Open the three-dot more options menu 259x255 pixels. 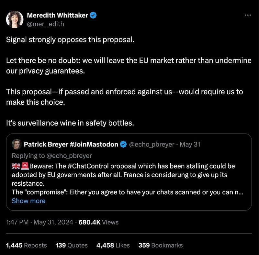[248, 15]
